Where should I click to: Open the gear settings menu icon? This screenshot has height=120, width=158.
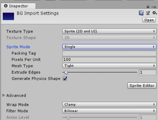click(x=155, y=13)
